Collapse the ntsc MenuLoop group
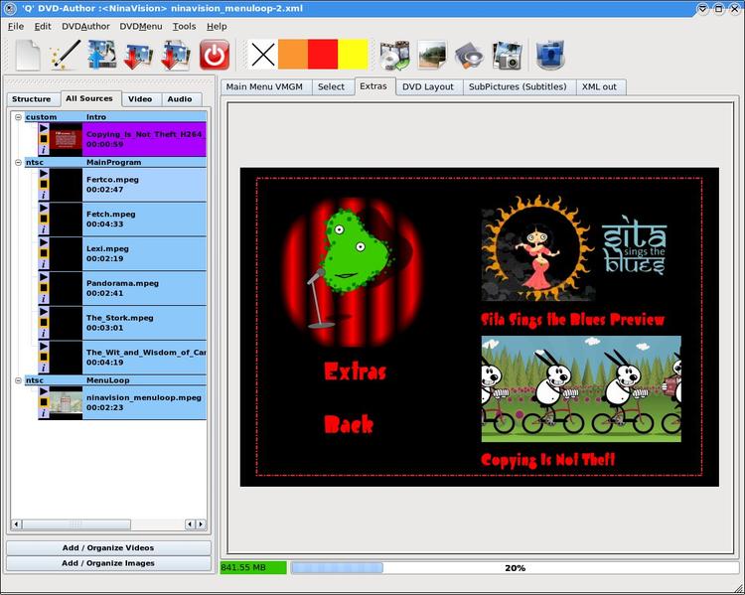 18,380
